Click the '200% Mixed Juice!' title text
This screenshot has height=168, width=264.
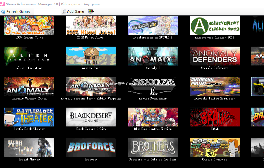[x=91, y=38]
